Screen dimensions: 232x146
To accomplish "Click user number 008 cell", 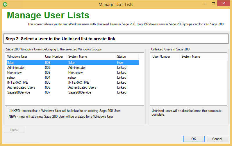I will coord(48,63).
